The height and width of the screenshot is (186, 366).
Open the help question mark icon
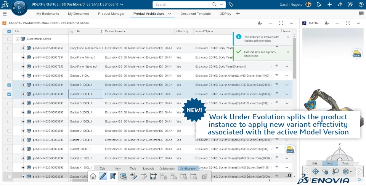[x=361, y=5]
